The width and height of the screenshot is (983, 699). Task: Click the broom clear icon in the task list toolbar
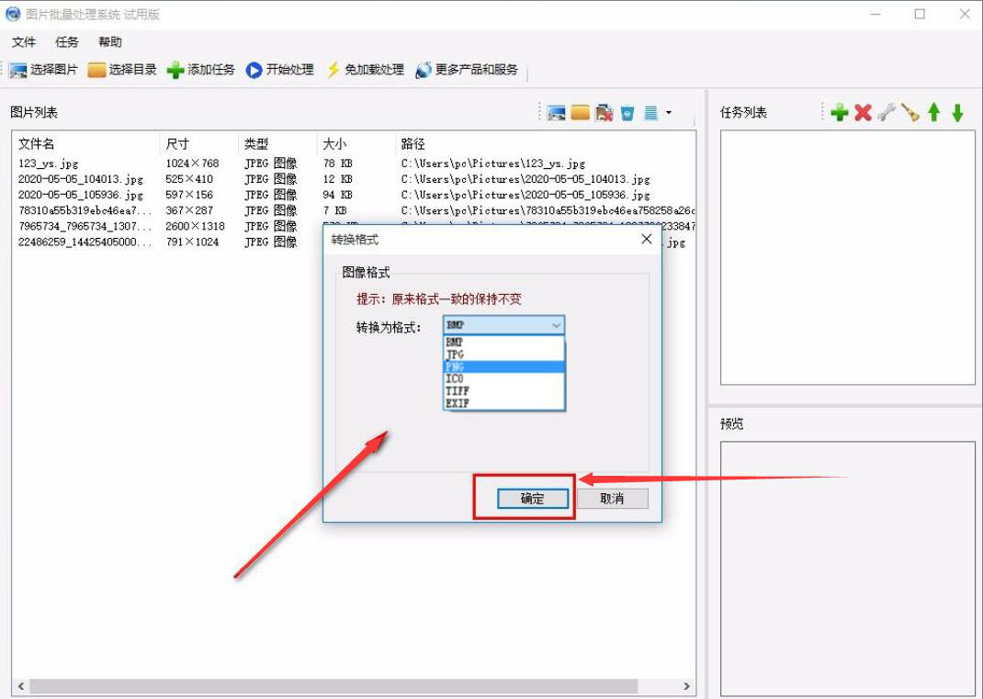point(910,112)
